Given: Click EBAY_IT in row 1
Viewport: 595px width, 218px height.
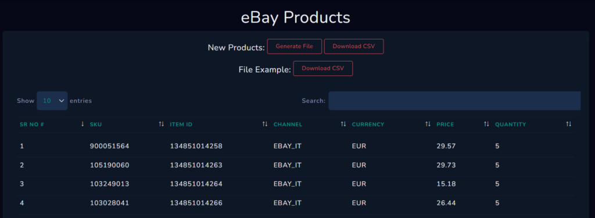Looking at the screenshot, I should pyautogui.click(x=288, y=146).
